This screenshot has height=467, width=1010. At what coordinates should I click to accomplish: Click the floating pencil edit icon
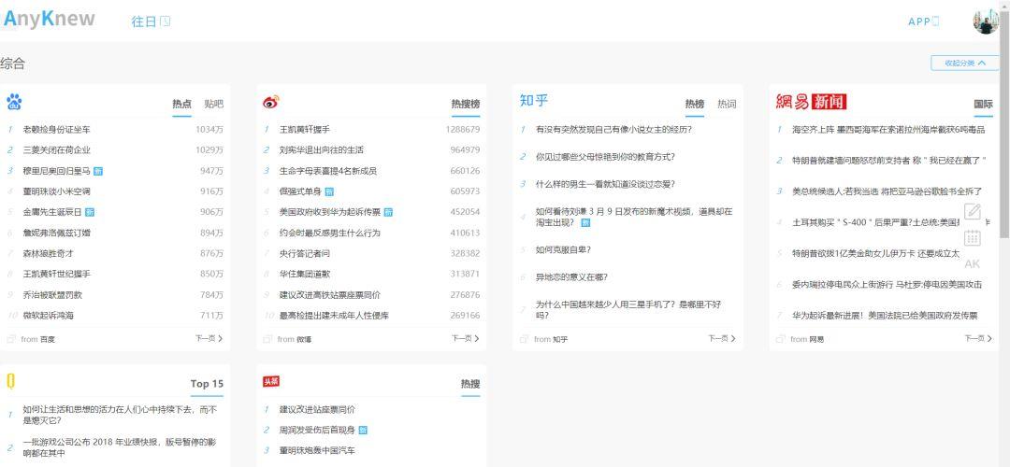(973, 211)
